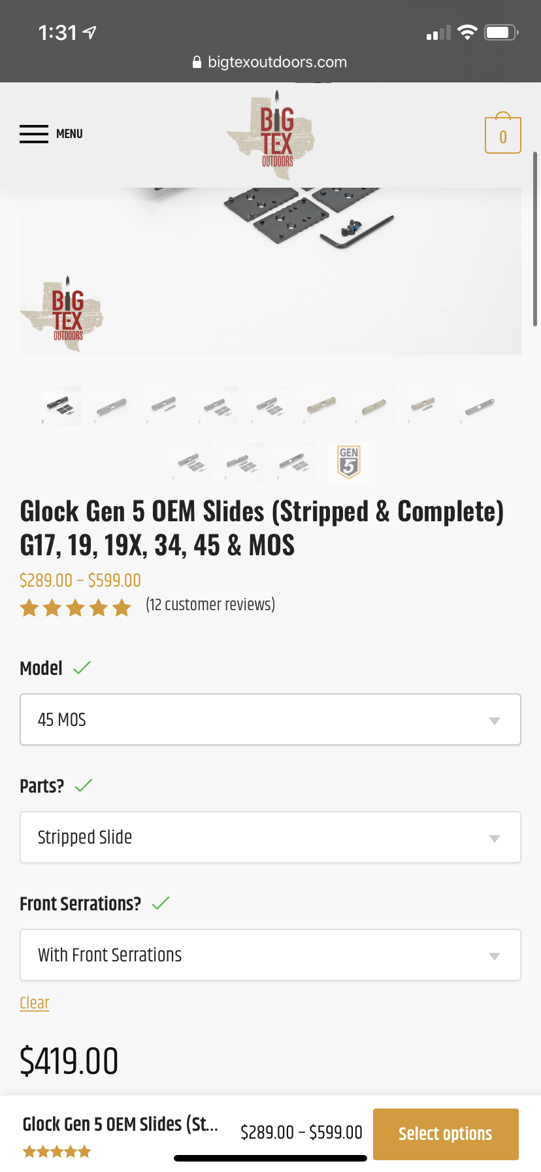Click the dropdown arrow on Model field
Viewport: 541px width, 1172px height.
click(495, 720)
